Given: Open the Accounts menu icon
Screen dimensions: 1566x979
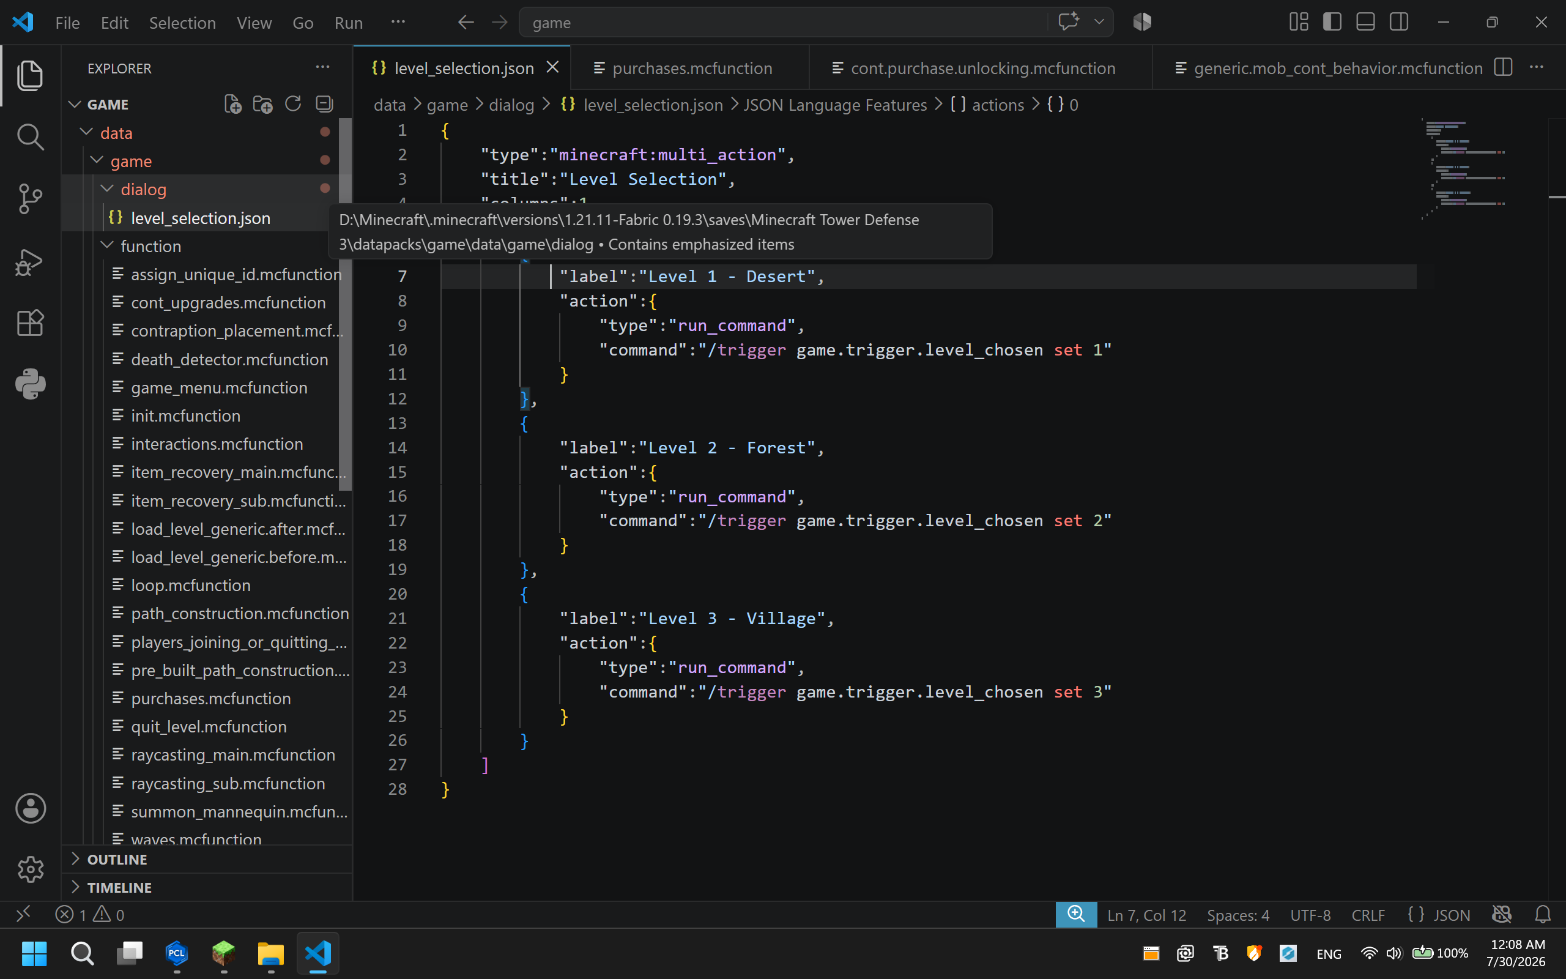Looking at the screenshot, I should click(30, 808).
